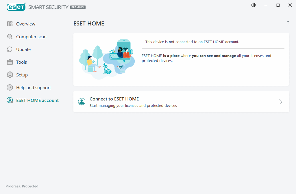Click the Tools briefcase icon
Image resolution: width=296 pixels, height=194 pixels.
10,62
